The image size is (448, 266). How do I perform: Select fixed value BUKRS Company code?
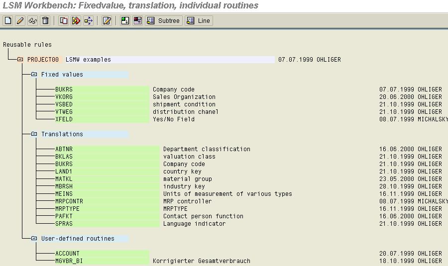102,89
